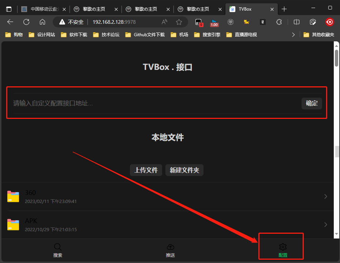Viewport: 340px width, 263px height.
Task: Reload the page with refresh icon
Action: pos(26,22)
